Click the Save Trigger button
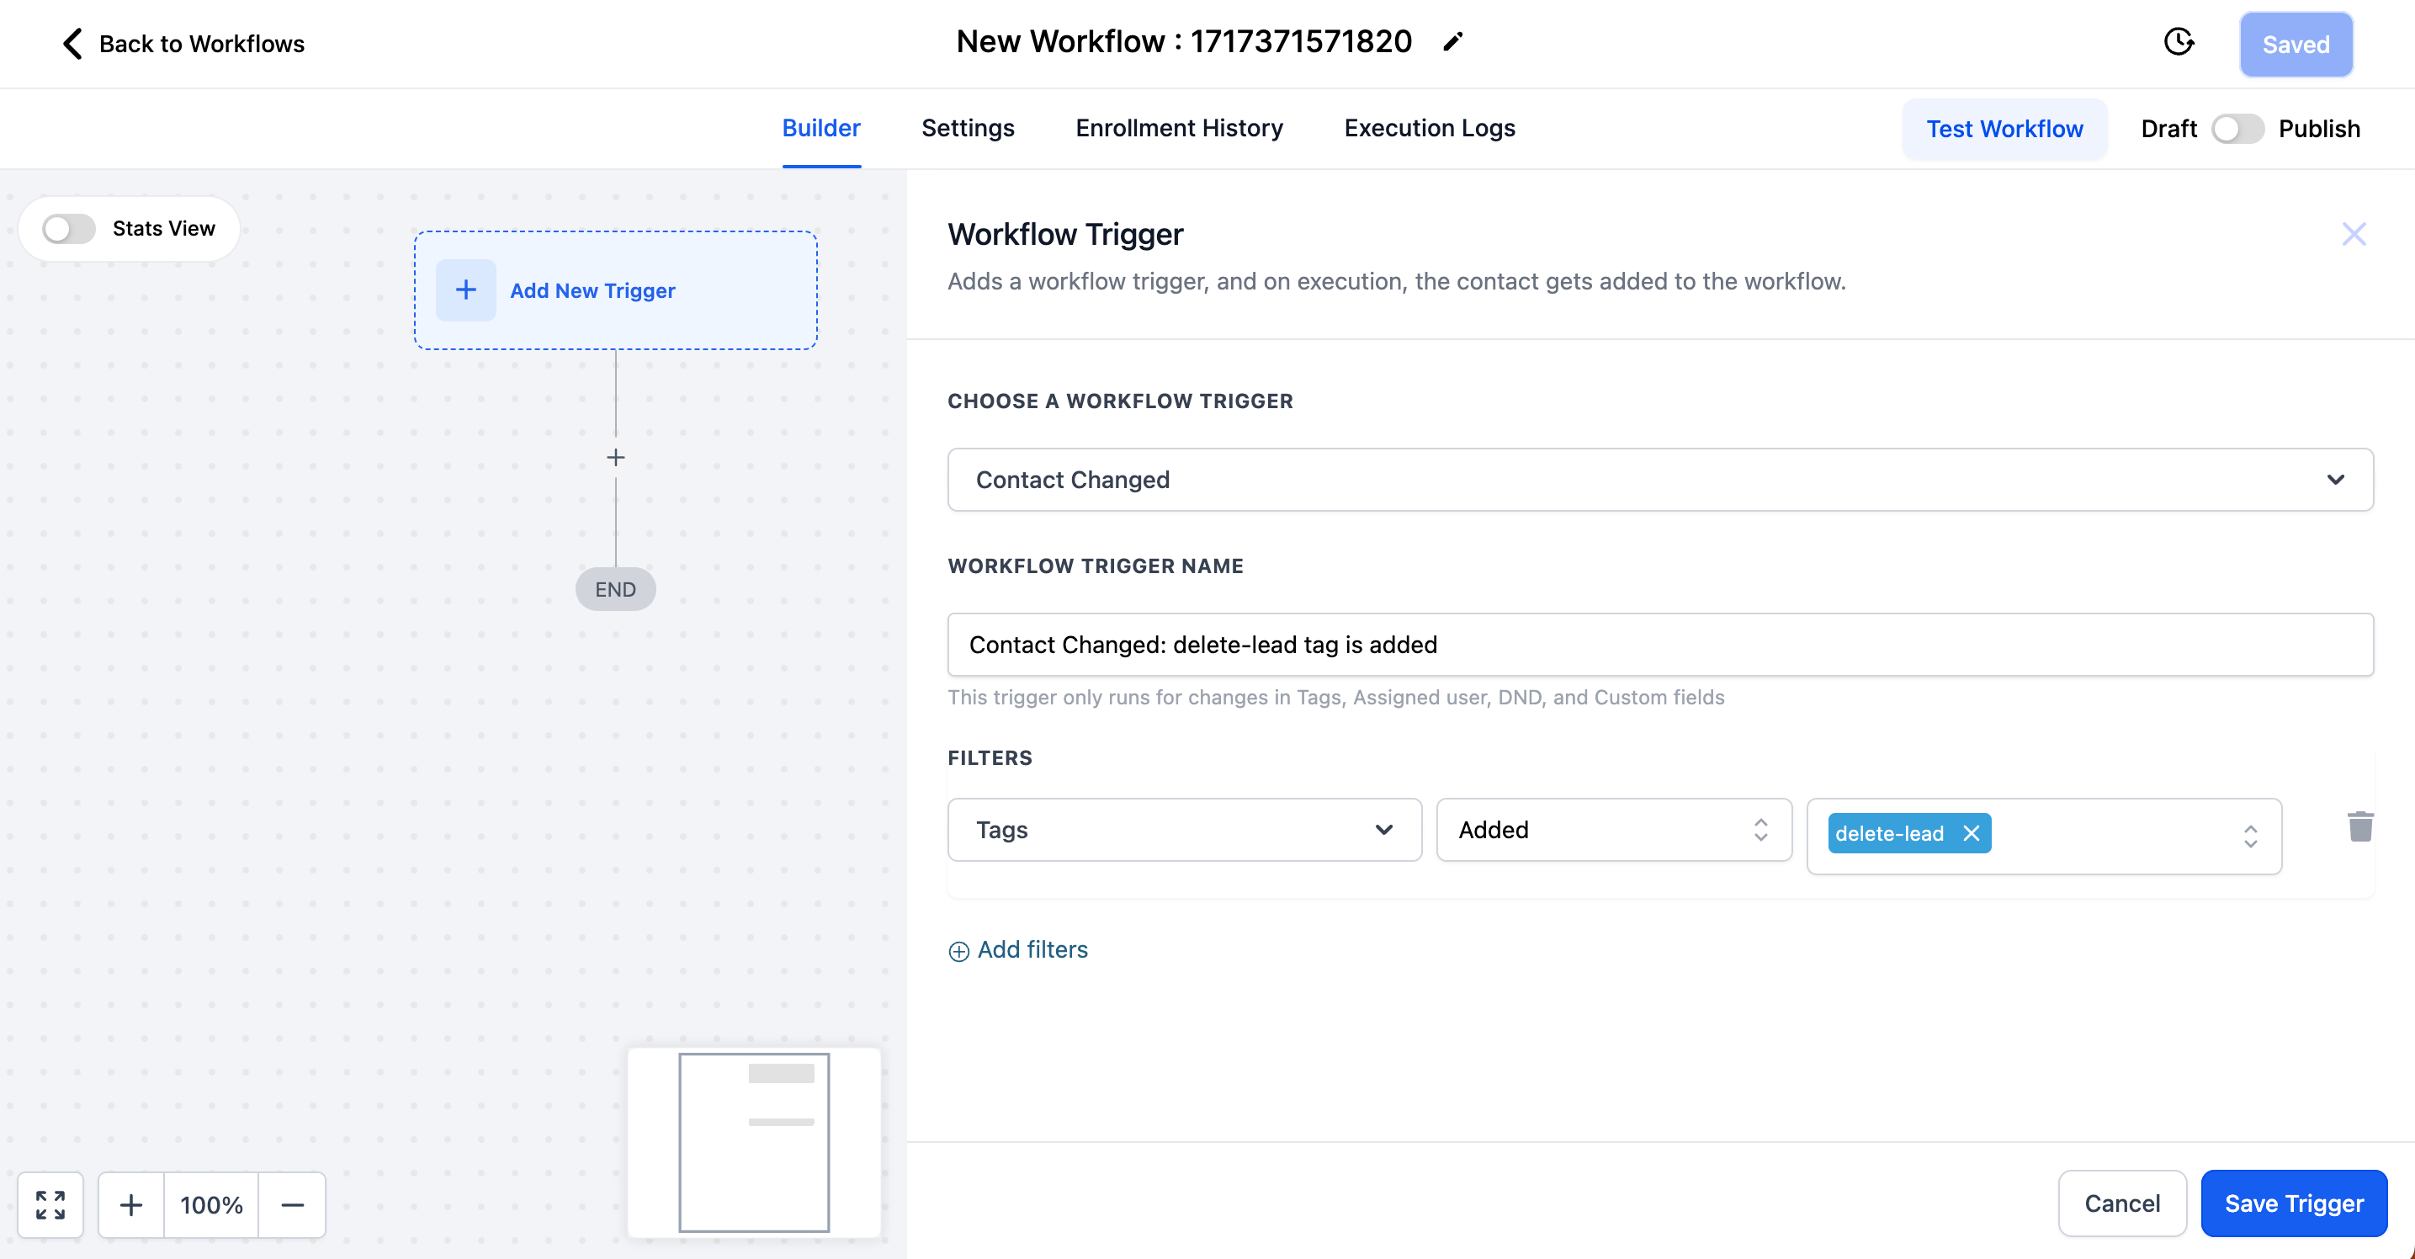The width and height of the screenshot is (2415, 1259). [2293, 1203]
